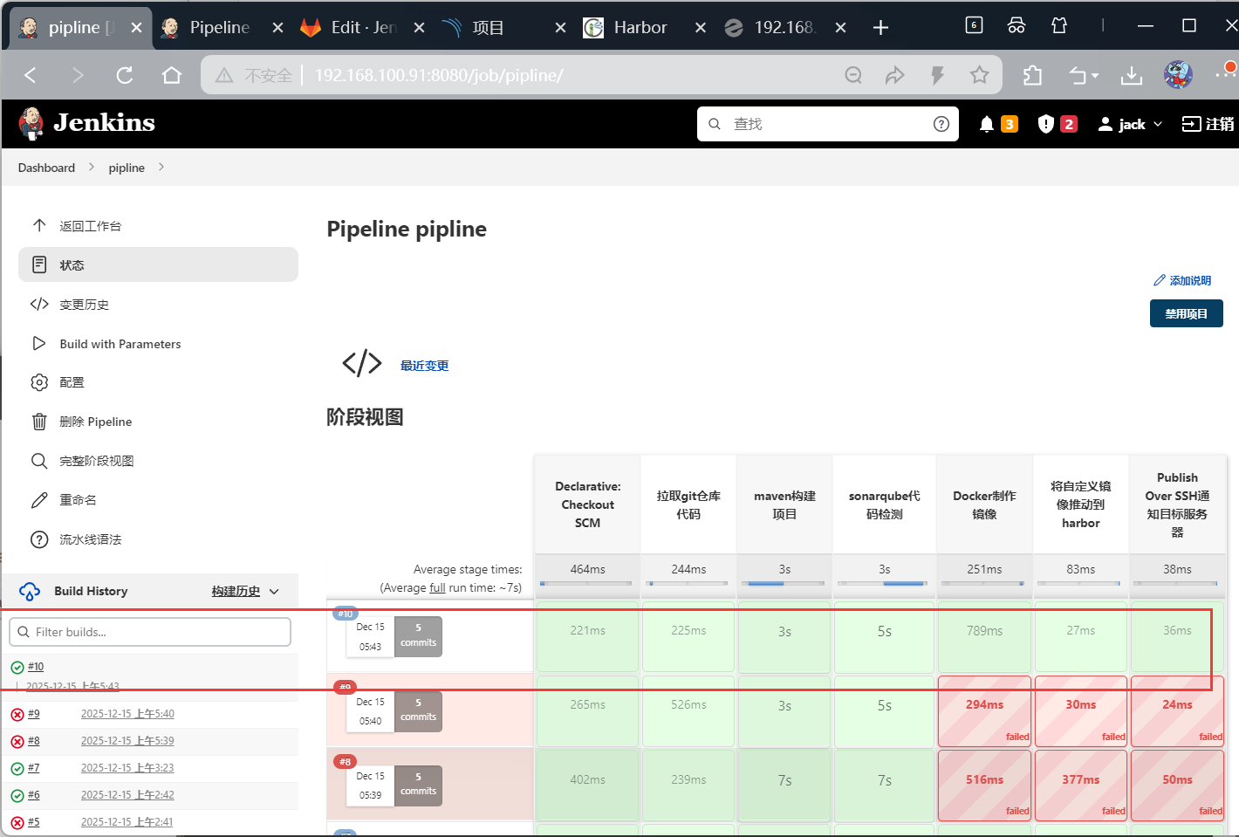The width and height of the screenshot is (1239, 837).
Task: Open browser downloads icon
Action: pyautogui.click(x=1131, y=75)
